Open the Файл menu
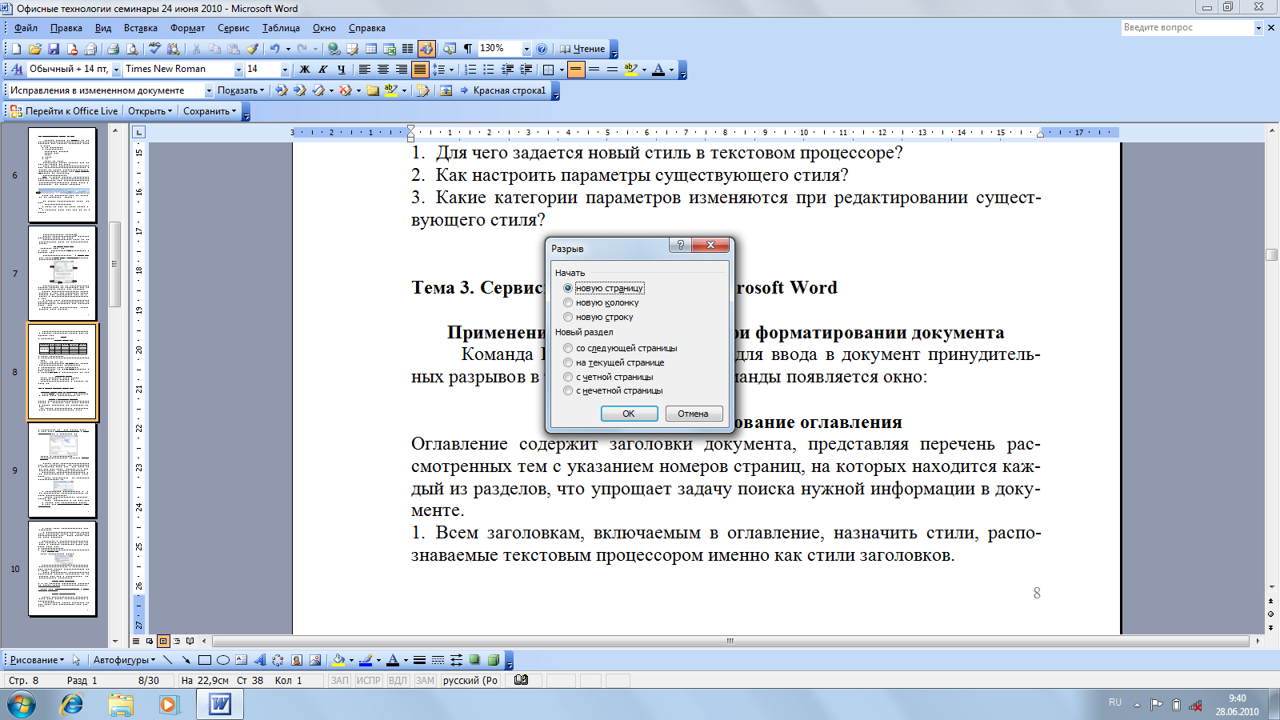The width and height of the screenshot is (1280, 720). click(x=26, y=28)
